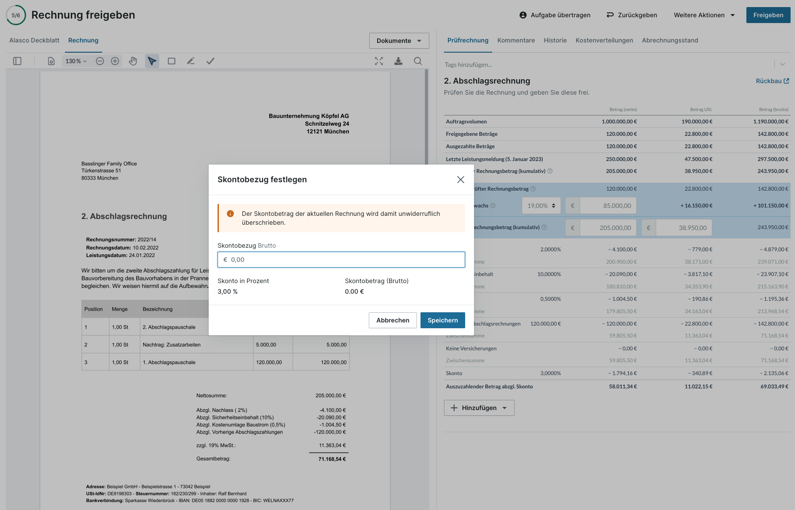Open the Alasco Deckblatt tab

(34, 40)
